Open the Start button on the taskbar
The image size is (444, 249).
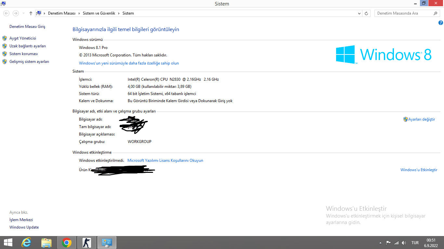(8, 243)
